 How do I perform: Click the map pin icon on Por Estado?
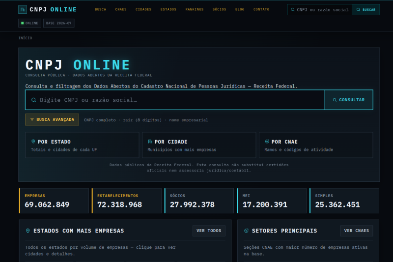click(x=33, y=142)
